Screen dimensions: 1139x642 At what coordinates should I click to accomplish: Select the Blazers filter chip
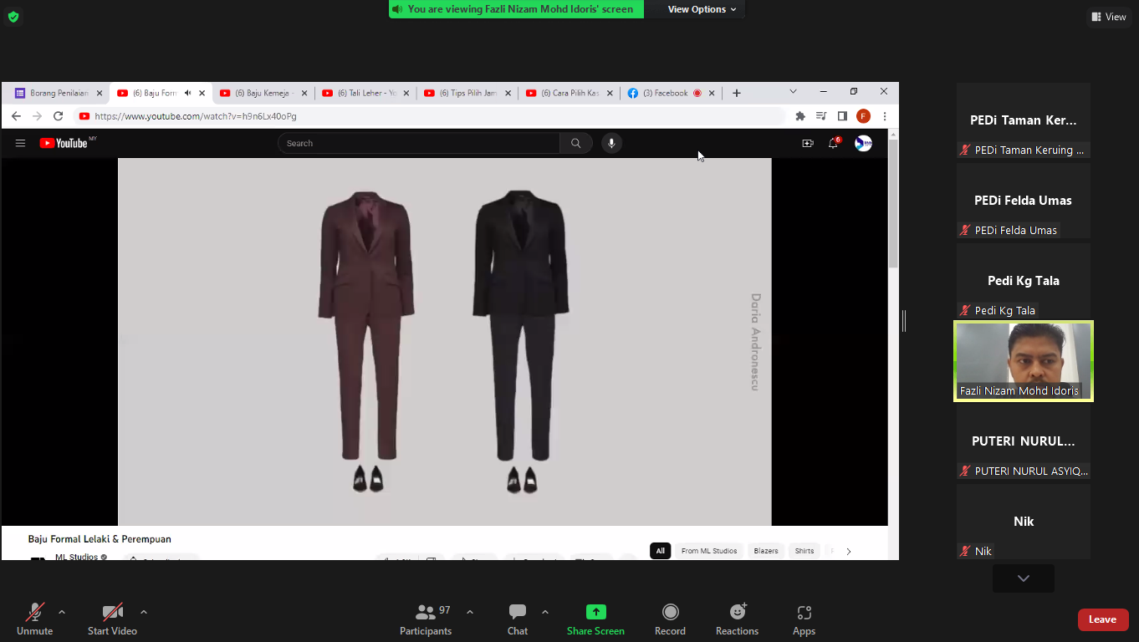[x=765, y=551]
